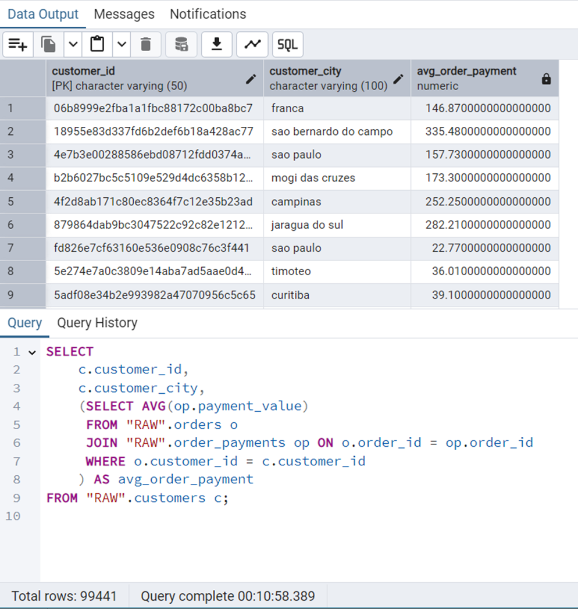Click pencil icon in customer_id column header
Viewport: 578px width, 609px height.
coord(251,79)
